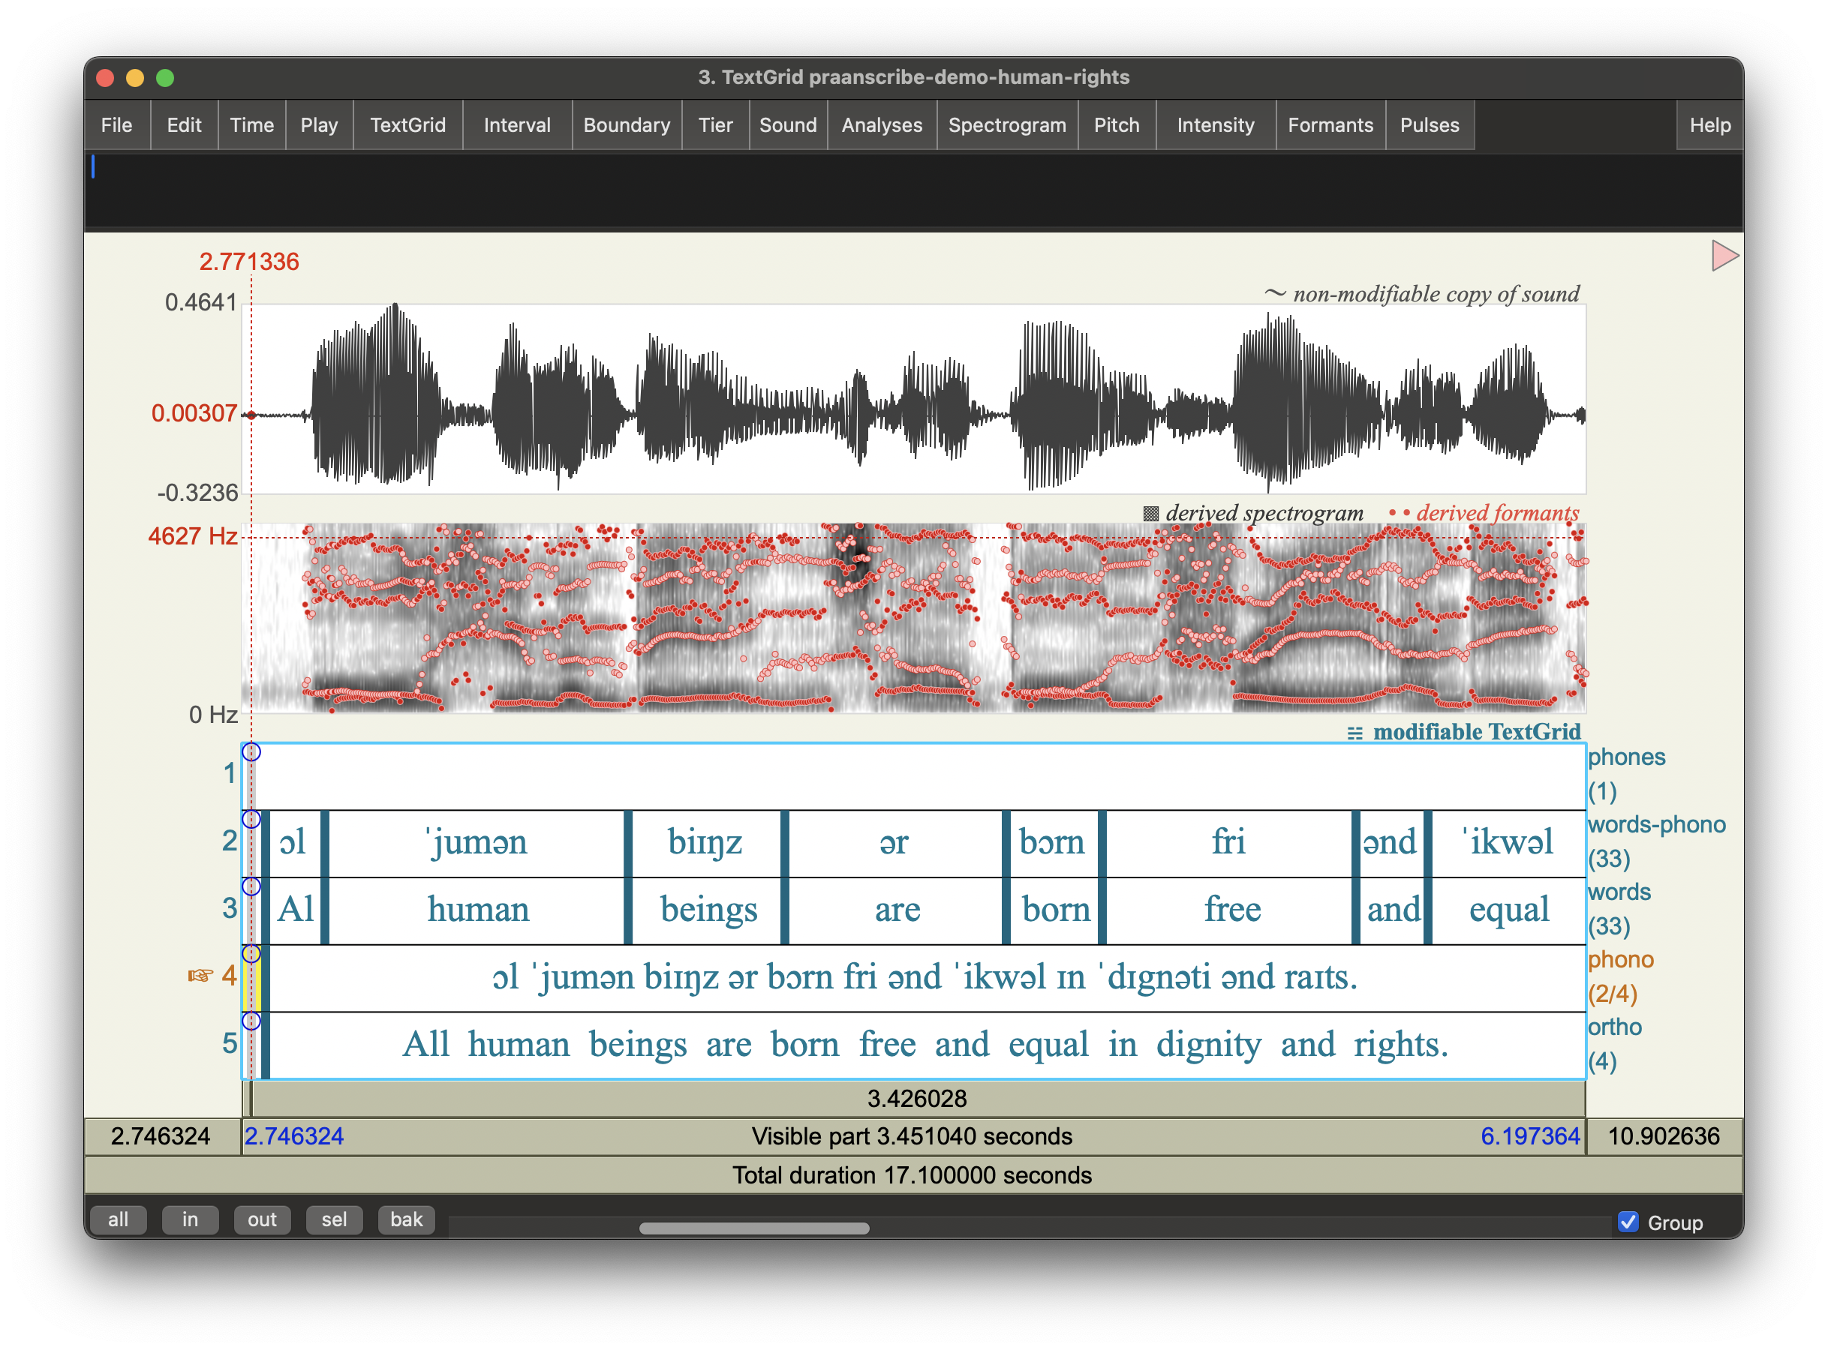Click boundary circle handle on words tier

pos(251,886)
